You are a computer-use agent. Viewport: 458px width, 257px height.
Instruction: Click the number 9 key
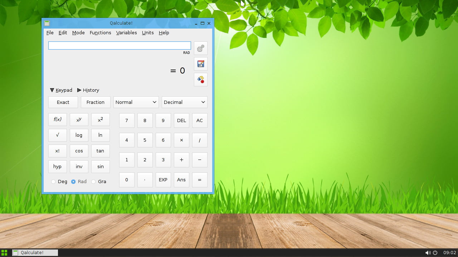(x=163, y=120)
